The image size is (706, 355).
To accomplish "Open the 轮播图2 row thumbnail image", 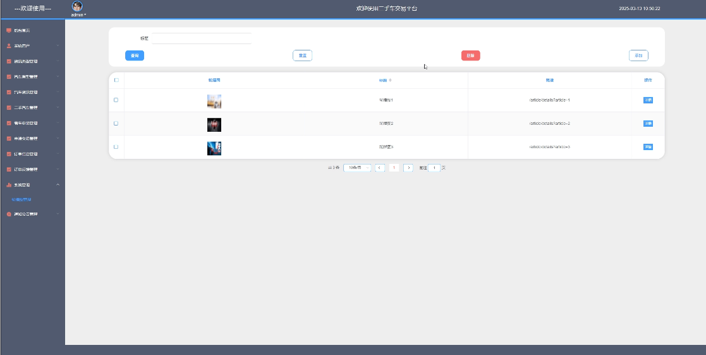I will (214, 125).
